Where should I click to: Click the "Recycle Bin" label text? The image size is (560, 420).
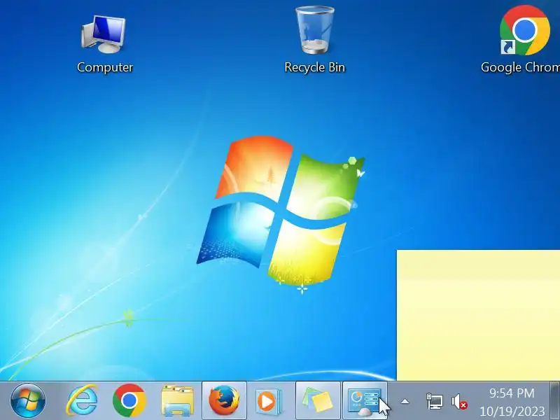click(314, 67)
